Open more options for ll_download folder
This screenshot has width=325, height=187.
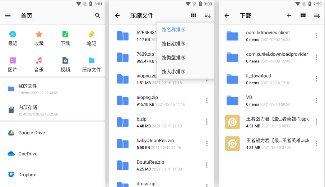point(316,79)
